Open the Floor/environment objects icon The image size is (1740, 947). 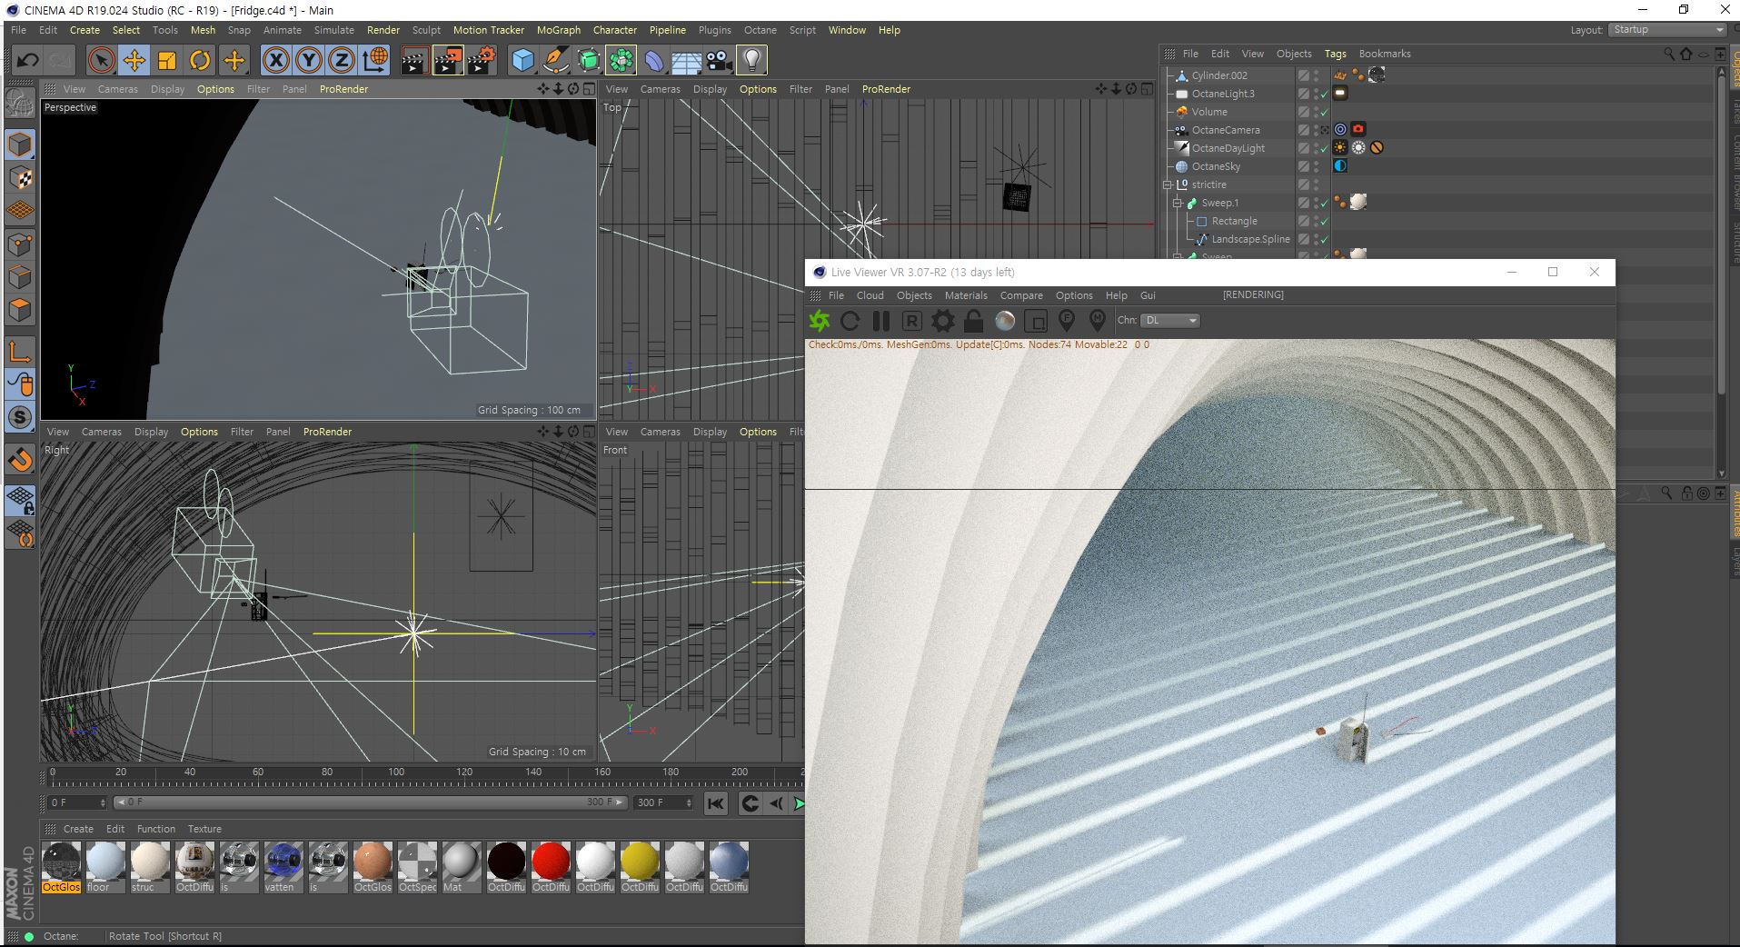point(687,61)
